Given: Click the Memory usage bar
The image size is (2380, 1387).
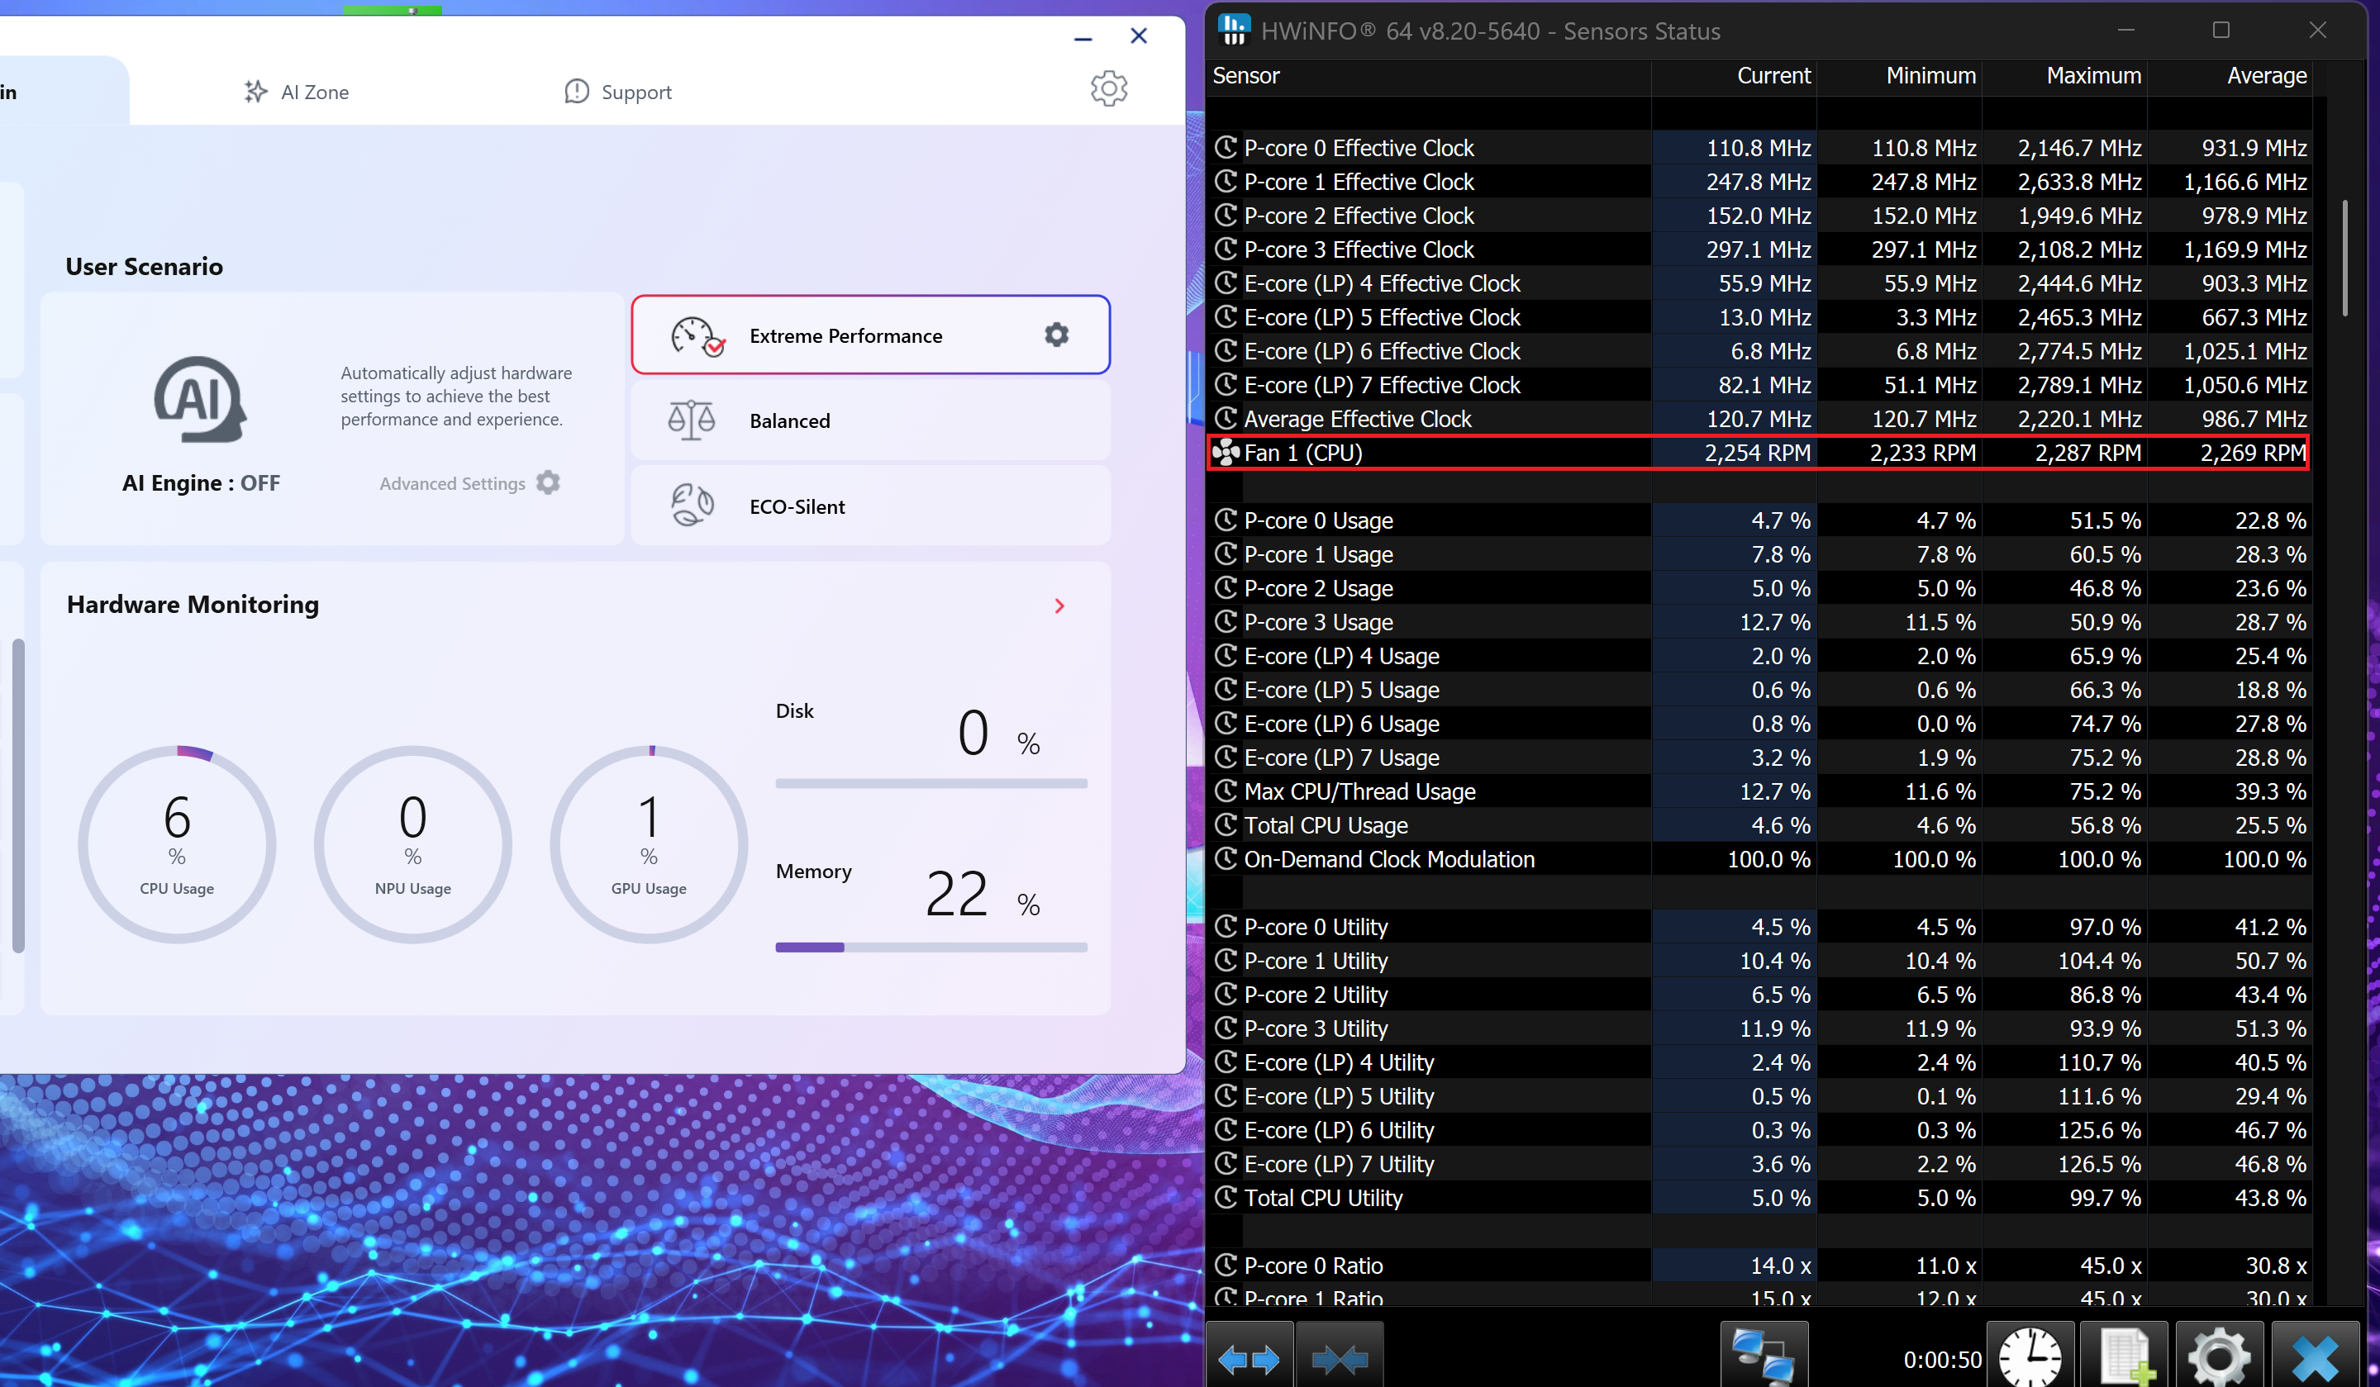Looking at the screenshot, I should point(931,947).
